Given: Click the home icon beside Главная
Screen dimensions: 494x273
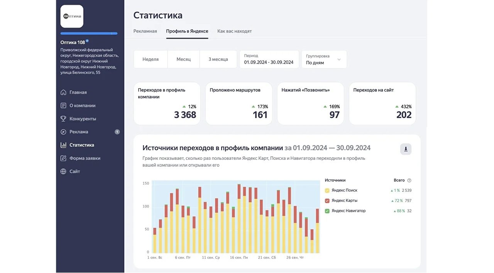Looking at the screenshot, I should pos(63,92).
